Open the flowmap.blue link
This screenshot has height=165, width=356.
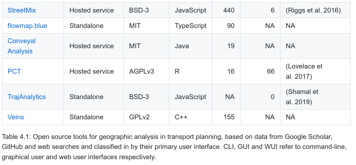click(27, 26)
